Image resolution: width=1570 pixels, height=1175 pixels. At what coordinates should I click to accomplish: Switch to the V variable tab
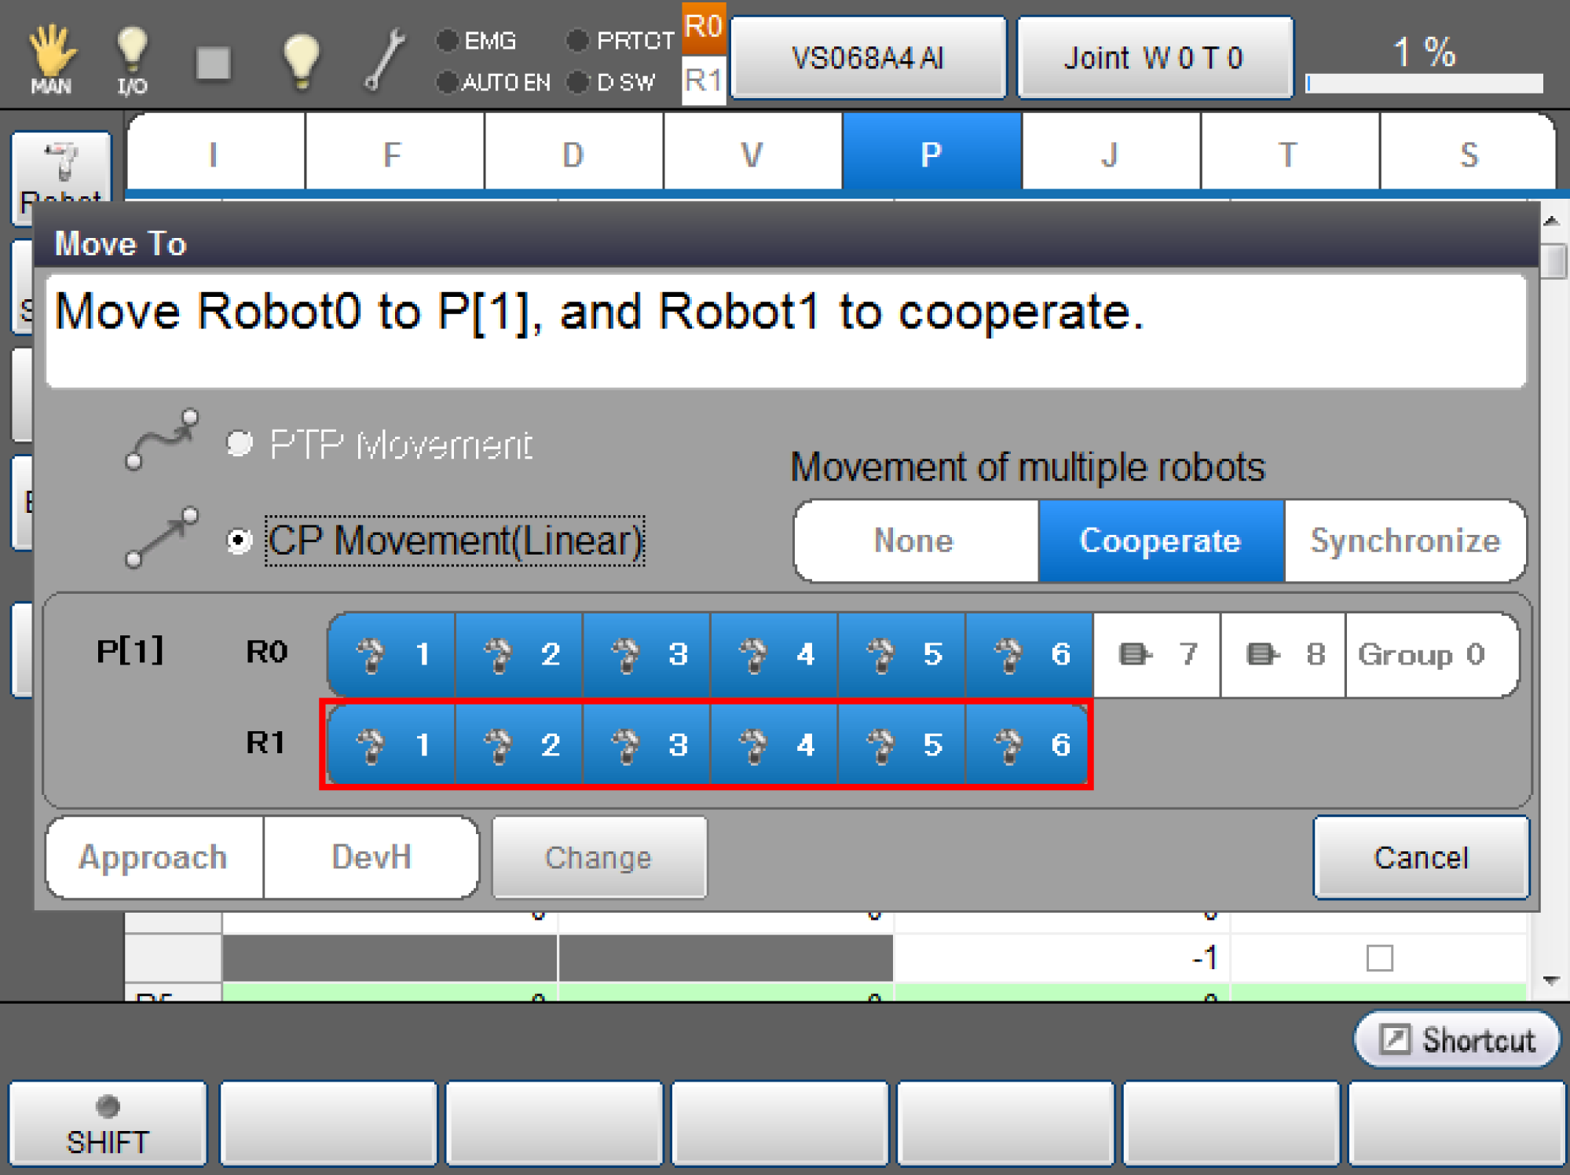tap(752, 154)
